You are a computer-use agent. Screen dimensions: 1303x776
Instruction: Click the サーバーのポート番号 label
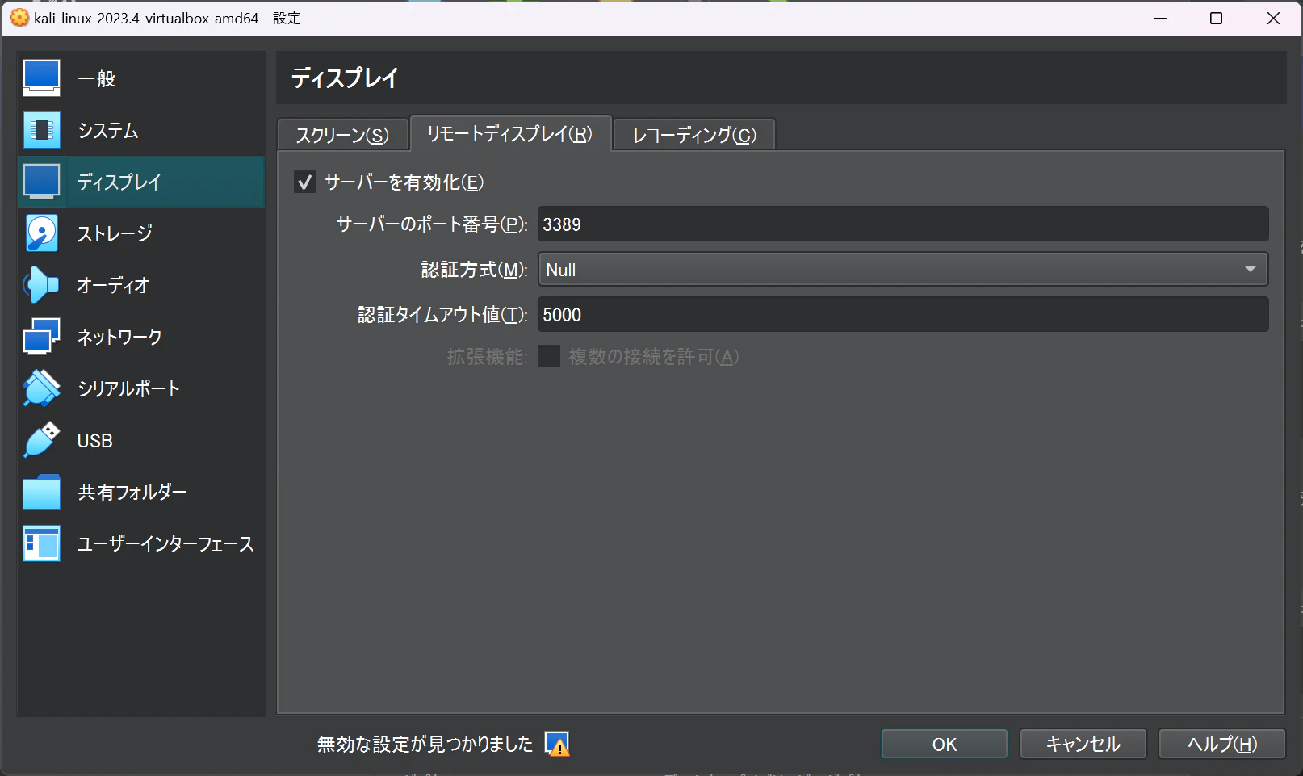(x=432, y=224)
